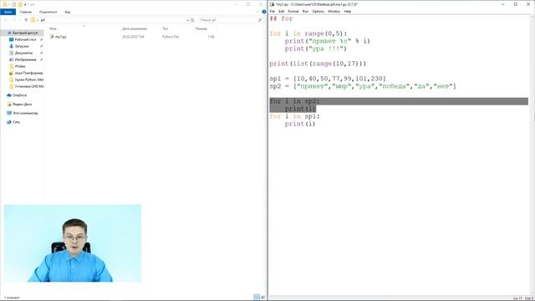Open the Window menu in IDLE

point(334,11)
